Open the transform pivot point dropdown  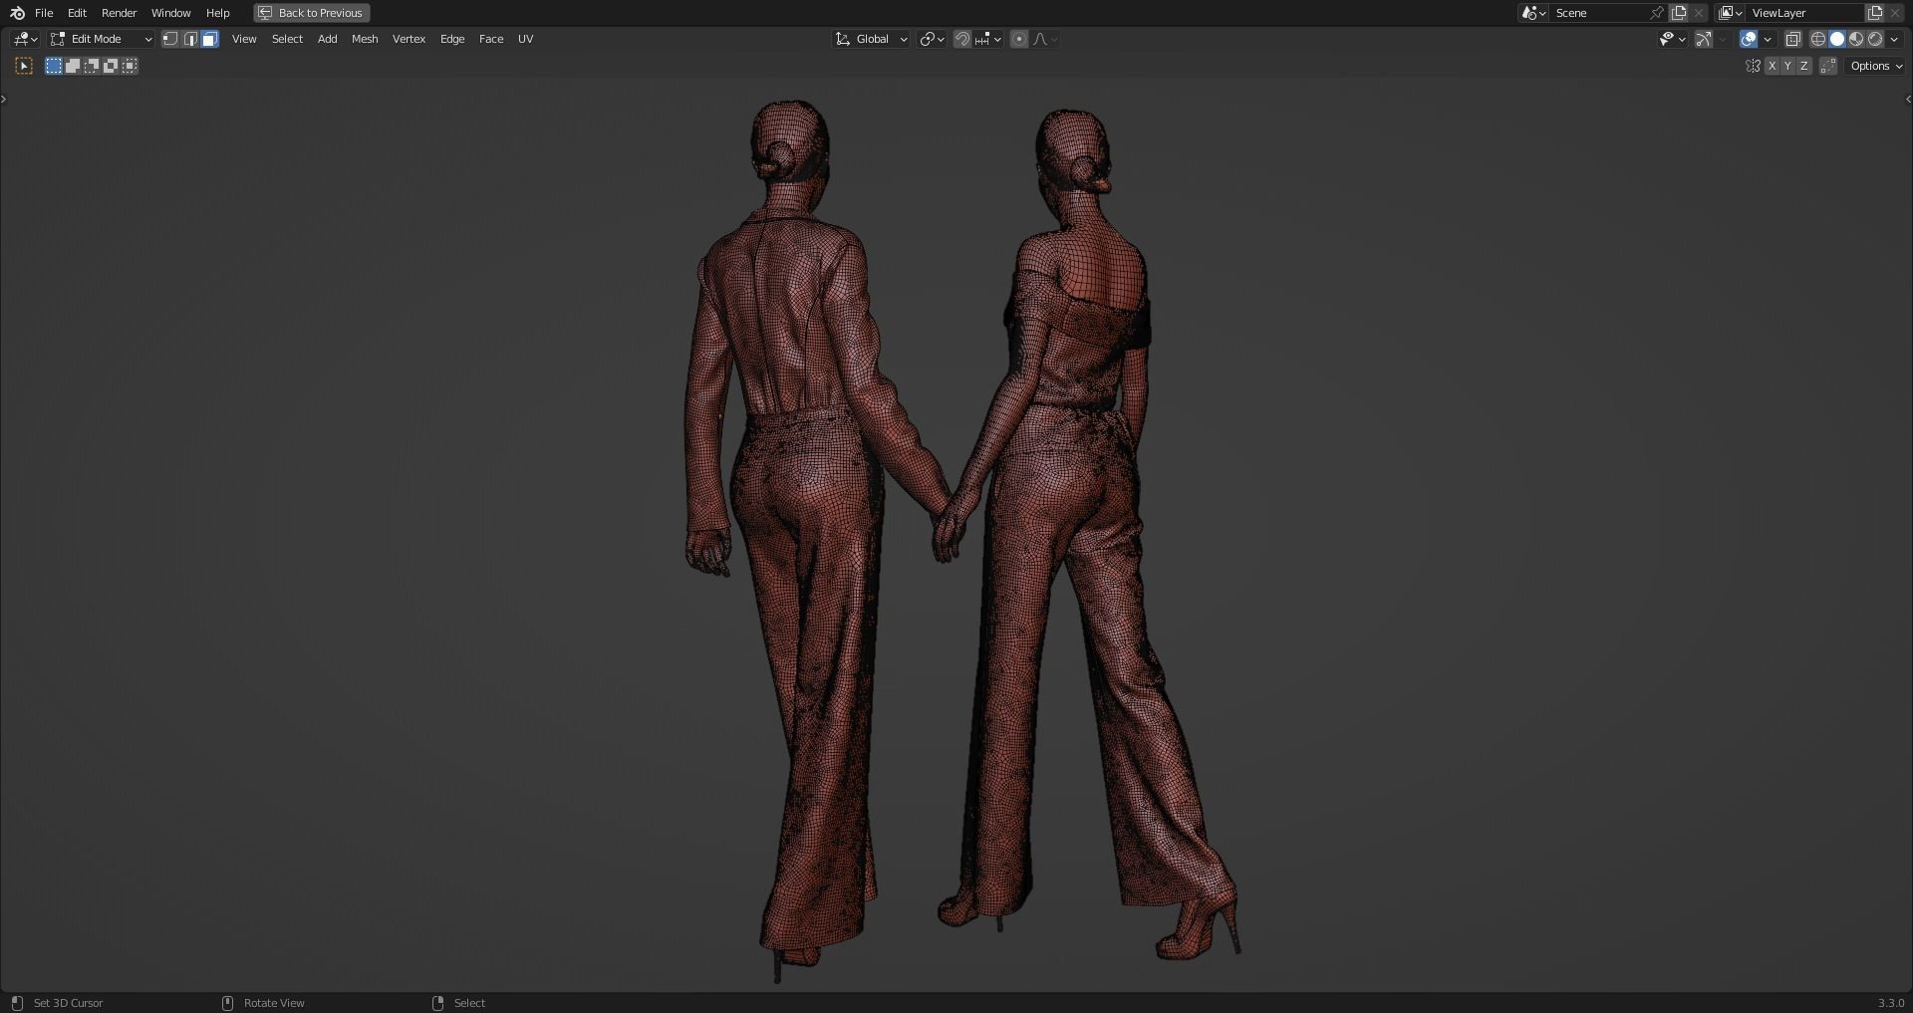[x=932, y=39]
